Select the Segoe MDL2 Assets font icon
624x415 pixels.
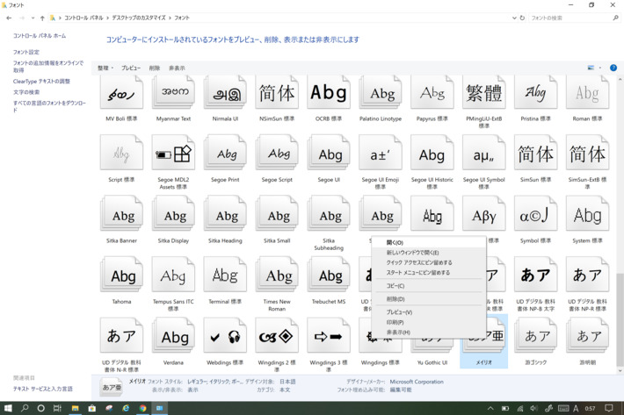coord(173,155)
